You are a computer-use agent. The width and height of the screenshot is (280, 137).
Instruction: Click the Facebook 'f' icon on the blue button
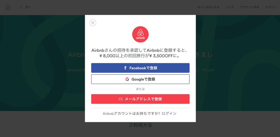[x=125, y=68]
